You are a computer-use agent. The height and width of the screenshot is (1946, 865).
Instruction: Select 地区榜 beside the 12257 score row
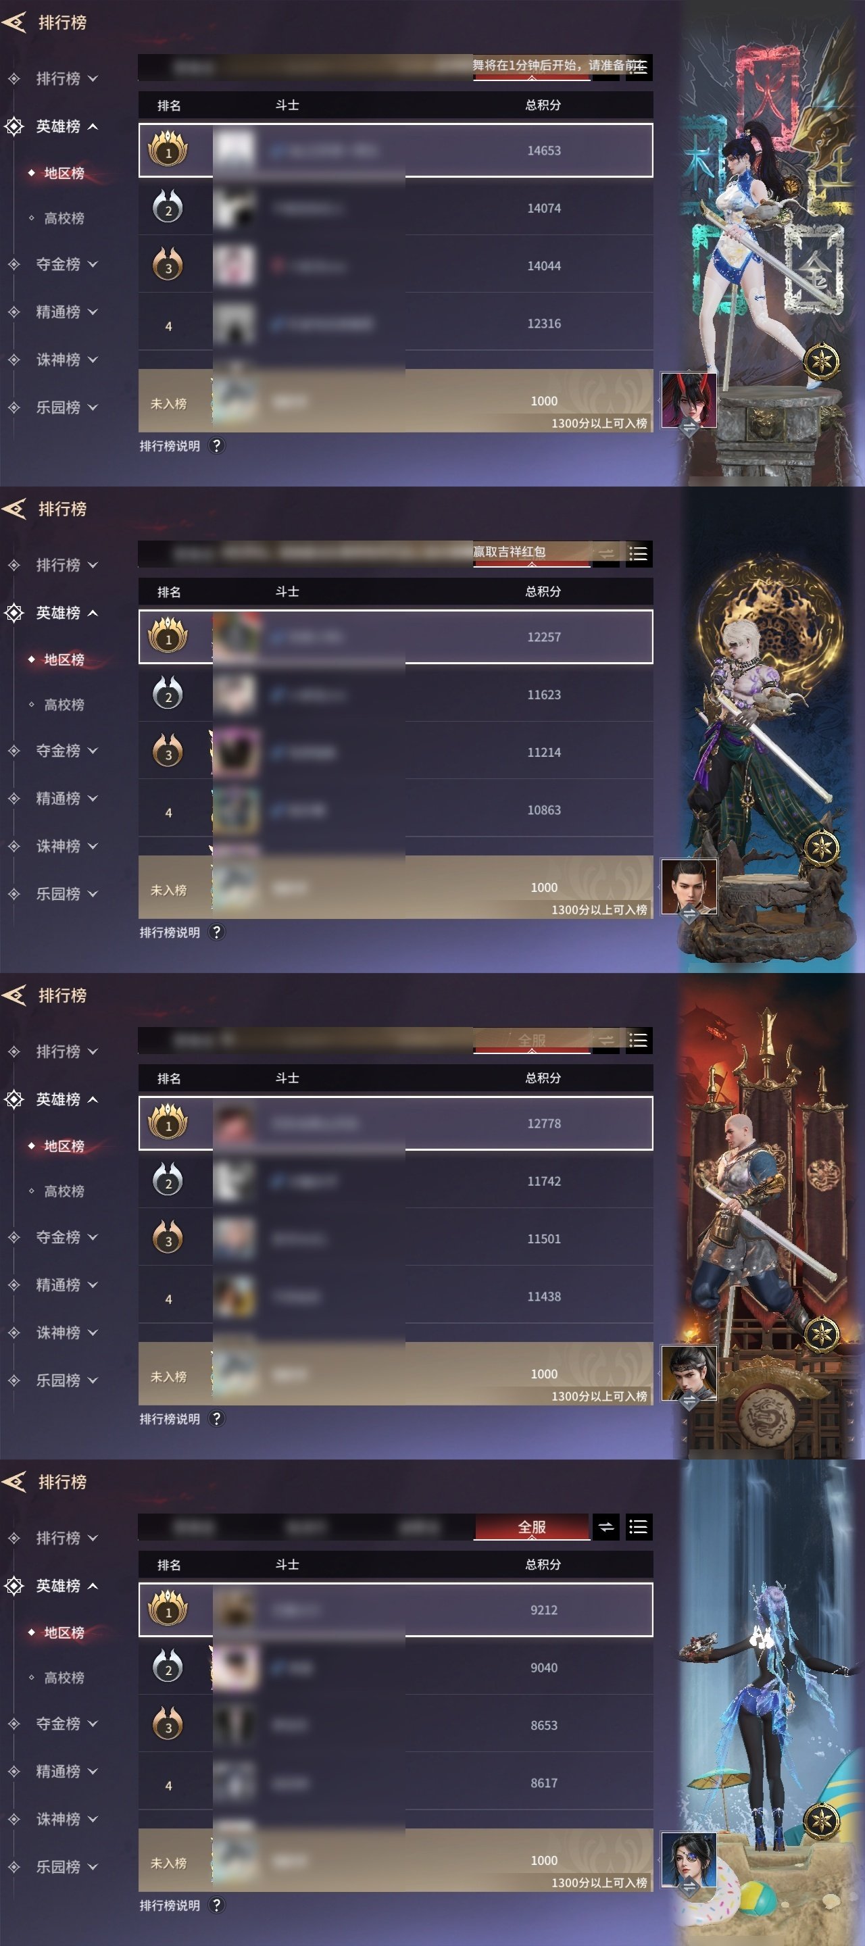pos(64,659)
